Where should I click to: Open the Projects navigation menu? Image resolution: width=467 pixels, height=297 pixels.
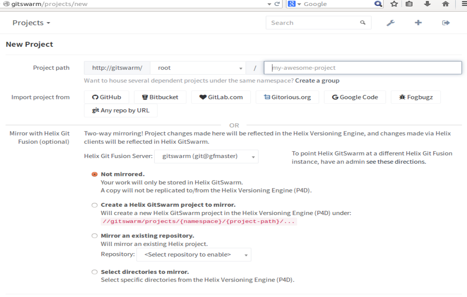(x=31, y=23)
